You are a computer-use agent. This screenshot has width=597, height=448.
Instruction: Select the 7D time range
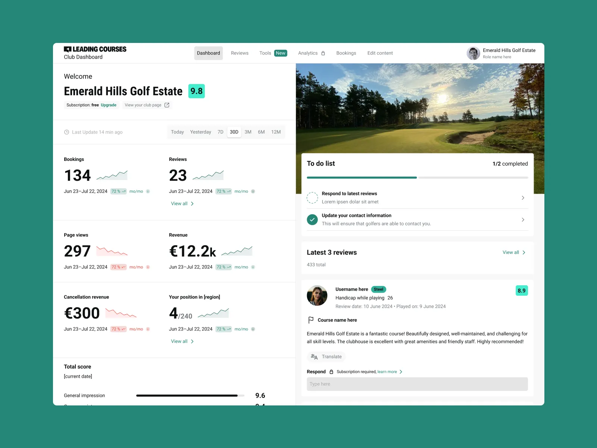[221, 132]
